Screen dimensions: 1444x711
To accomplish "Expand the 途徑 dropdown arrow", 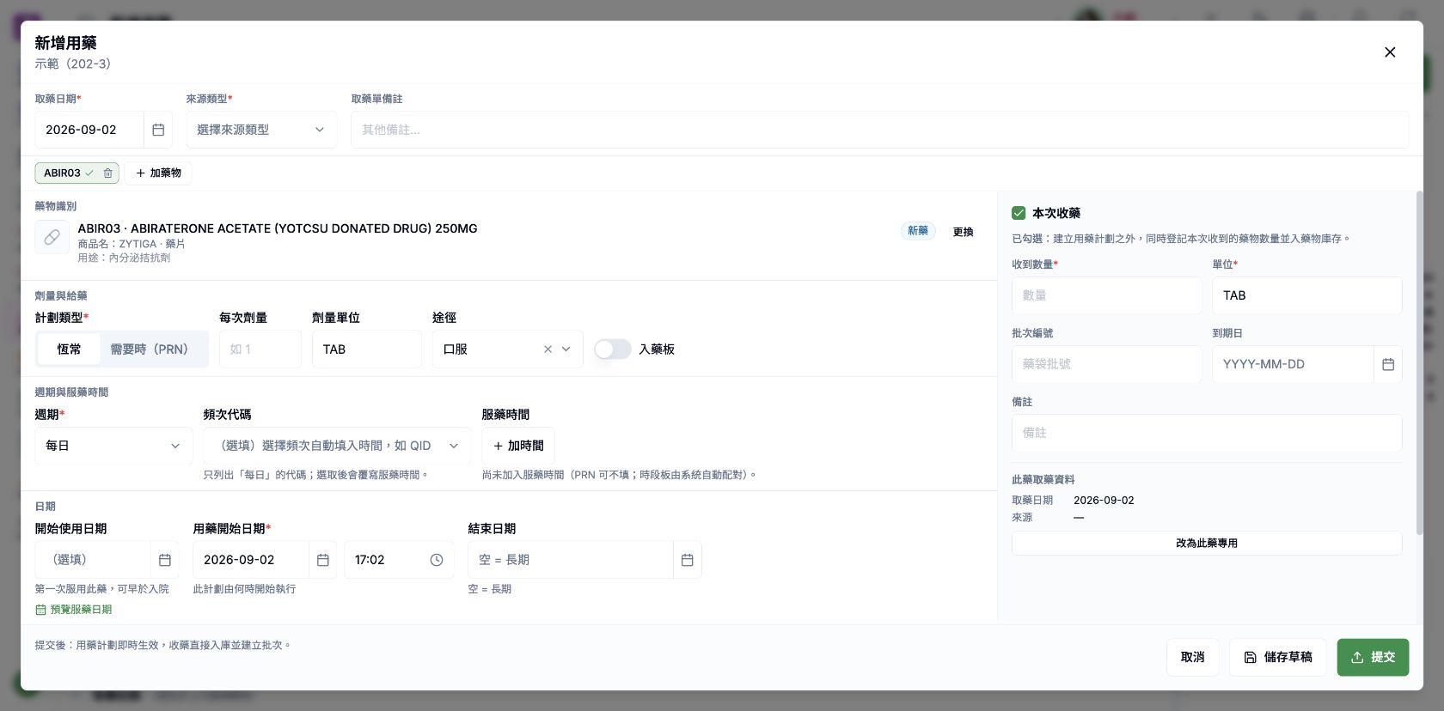I will (x=566, y=349).
